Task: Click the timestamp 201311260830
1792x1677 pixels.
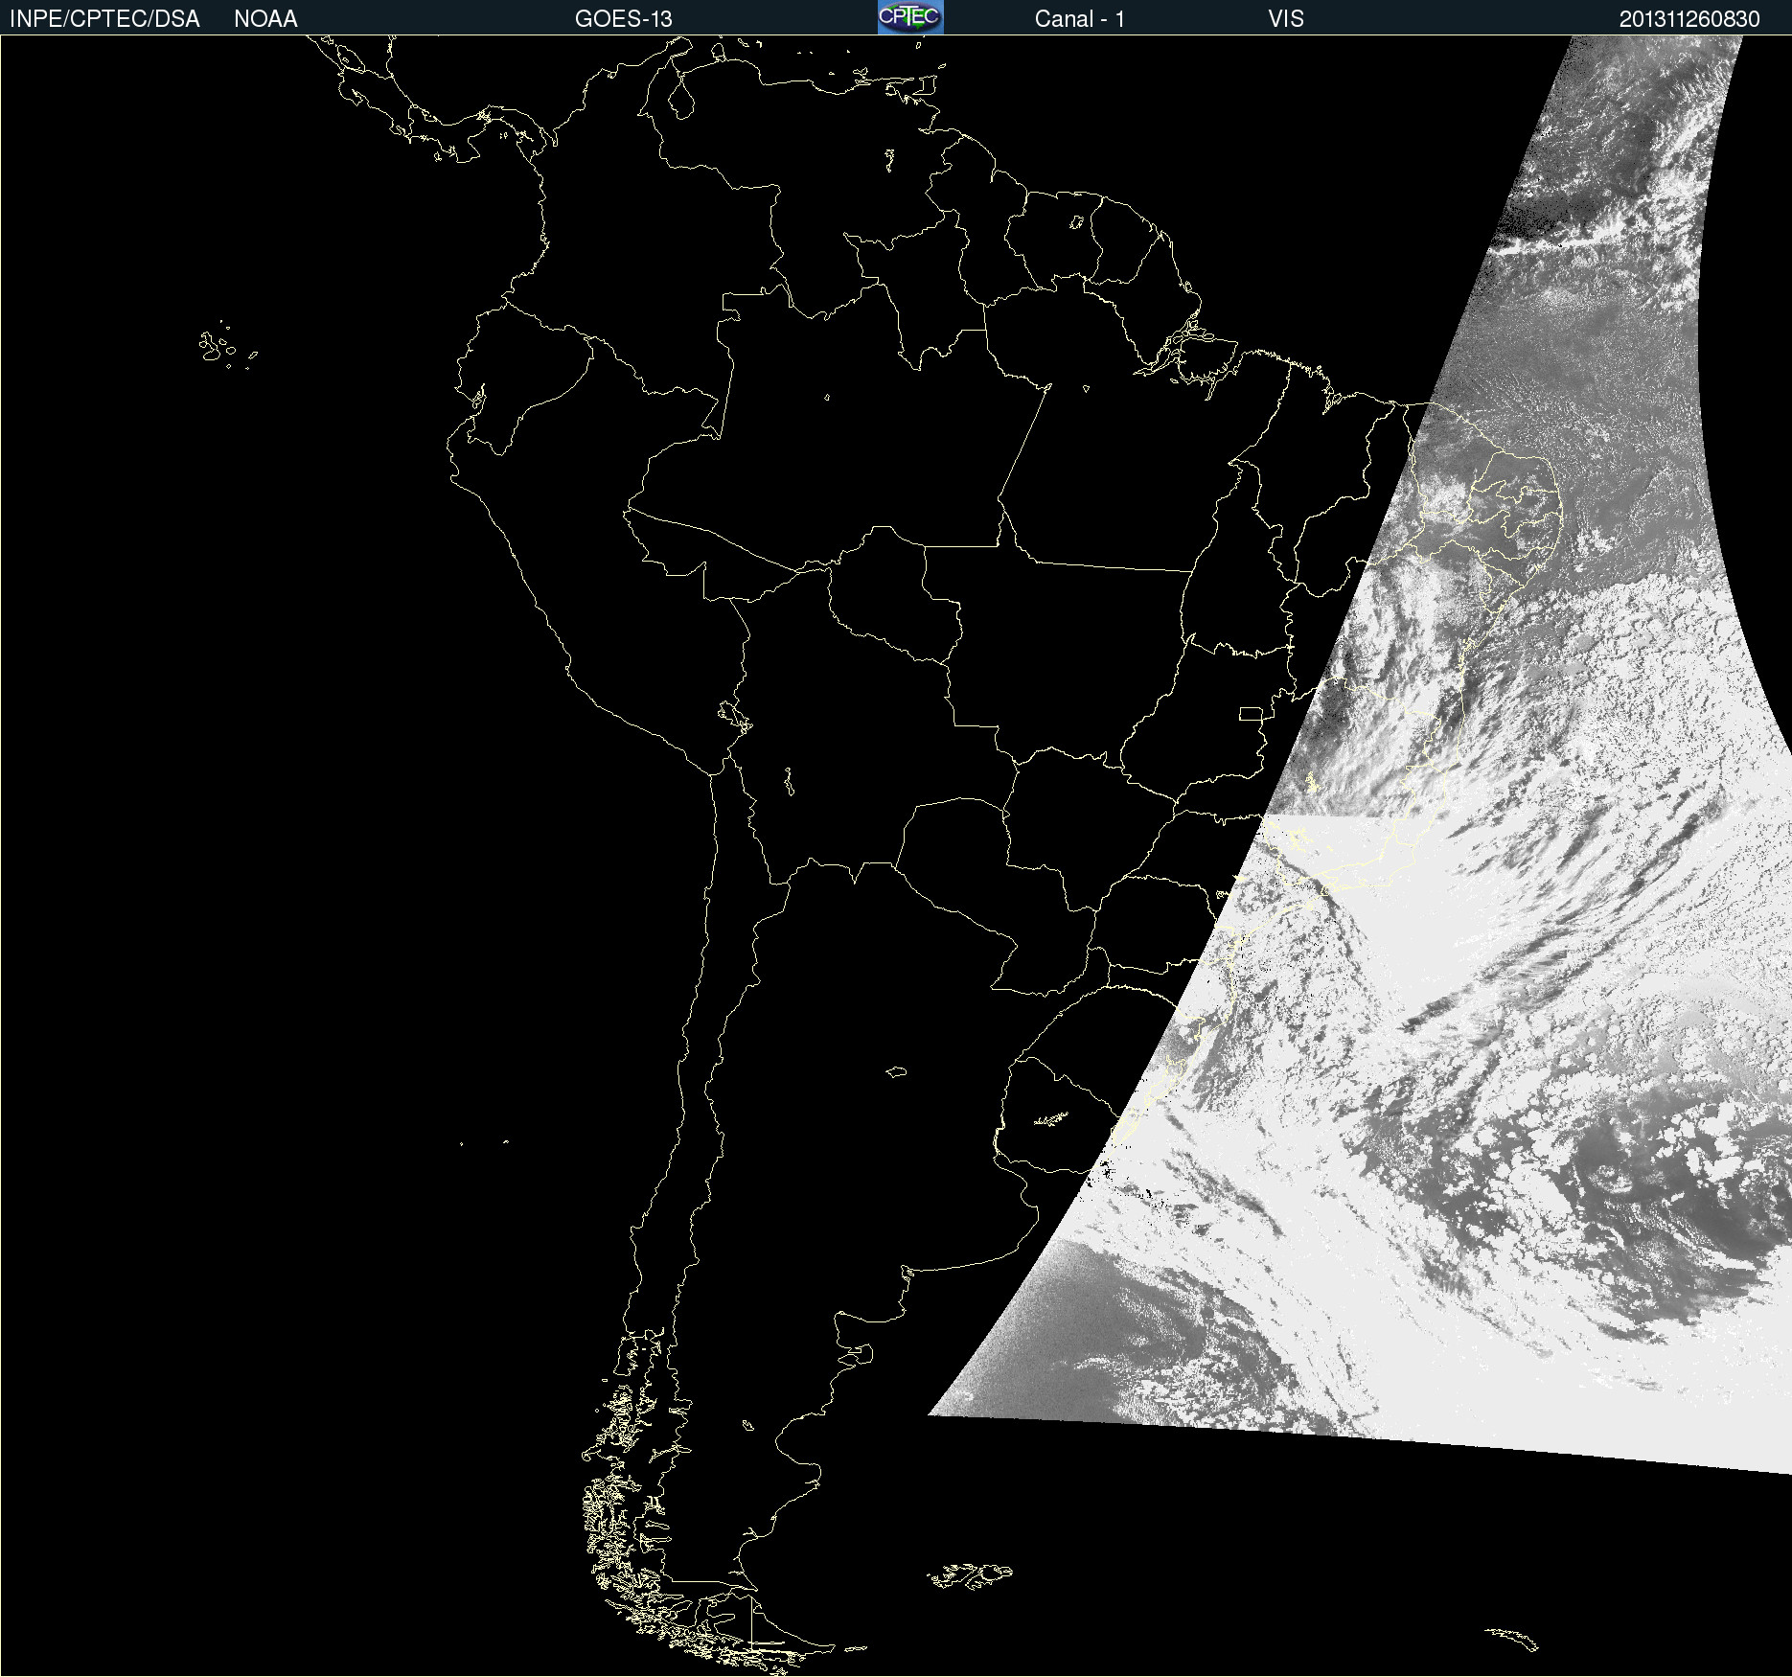Action: coord(1689,19)
